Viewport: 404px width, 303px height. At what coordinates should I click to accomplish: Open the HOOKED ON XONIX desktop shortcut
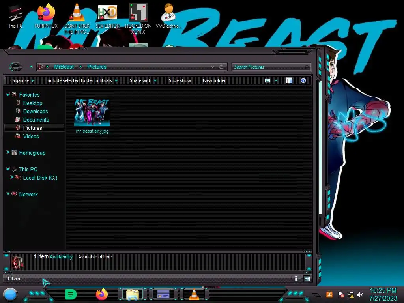point(138,19)
